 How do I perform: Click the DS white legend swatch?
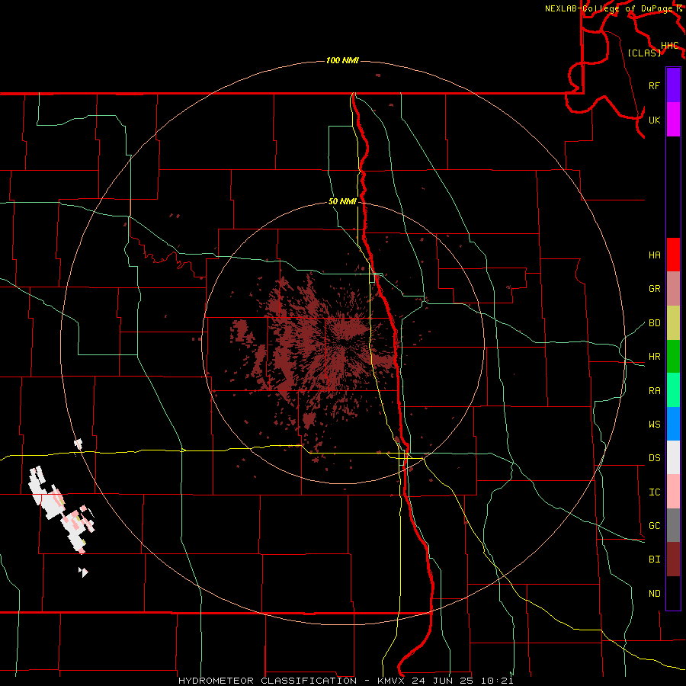[x=673, y=457]
